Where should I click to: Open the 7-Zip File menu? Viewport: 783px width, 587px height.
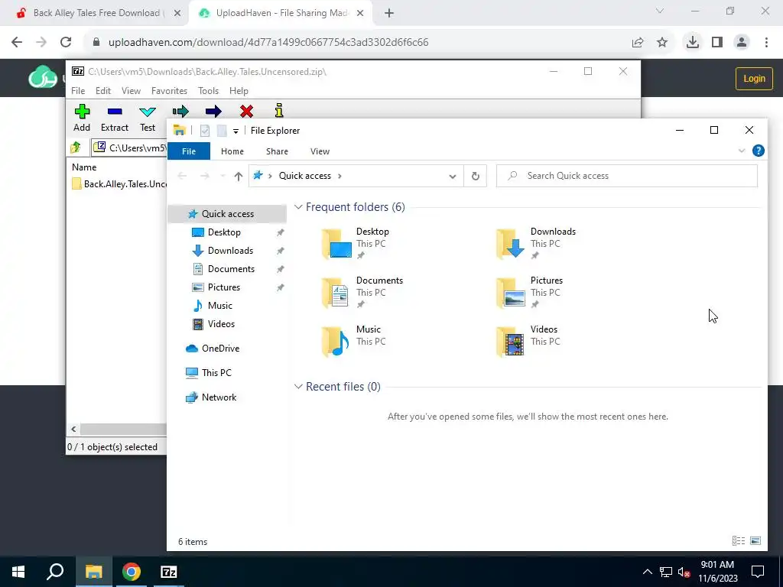[x=78, y=91]
